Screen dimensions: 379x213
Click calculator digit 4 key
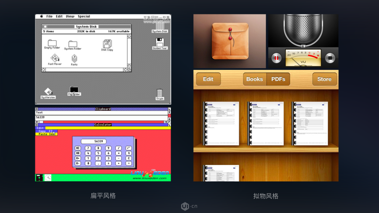coord(88,153)
